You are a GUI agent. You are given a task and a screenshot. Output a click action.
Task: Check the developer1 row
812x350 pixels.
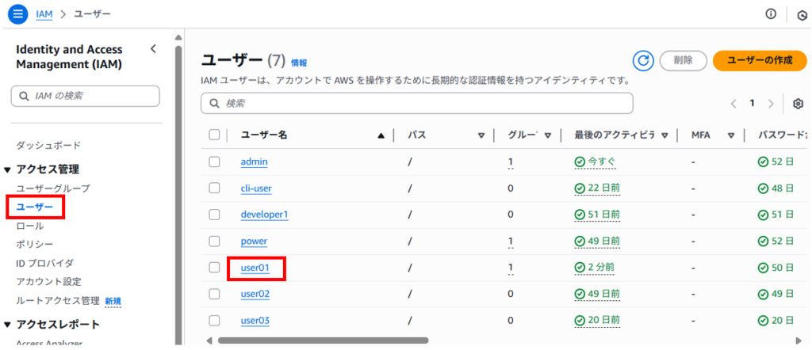(x=214, y=215)
